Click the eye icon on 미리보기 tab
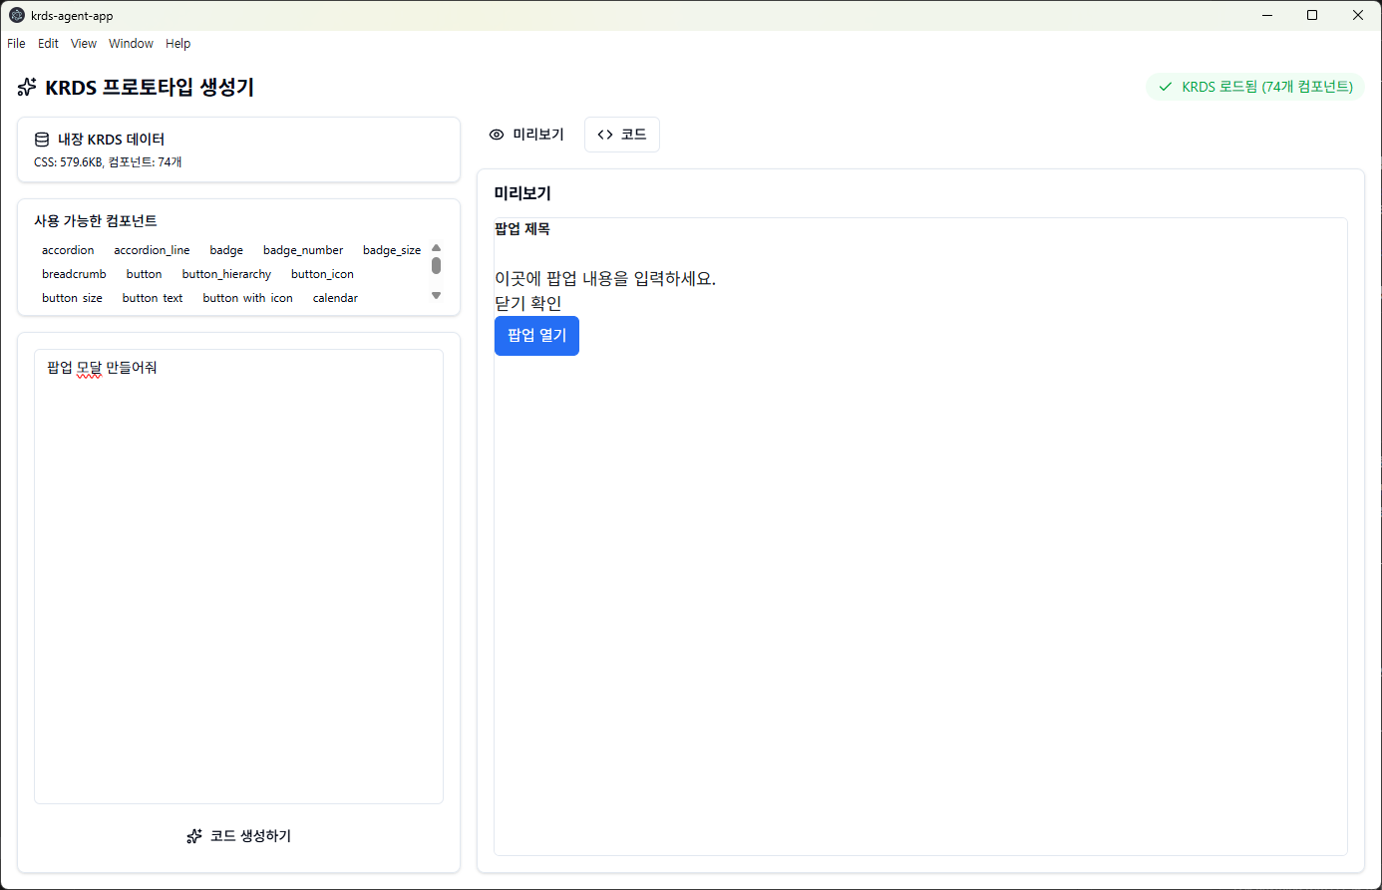 pos(497,135)
